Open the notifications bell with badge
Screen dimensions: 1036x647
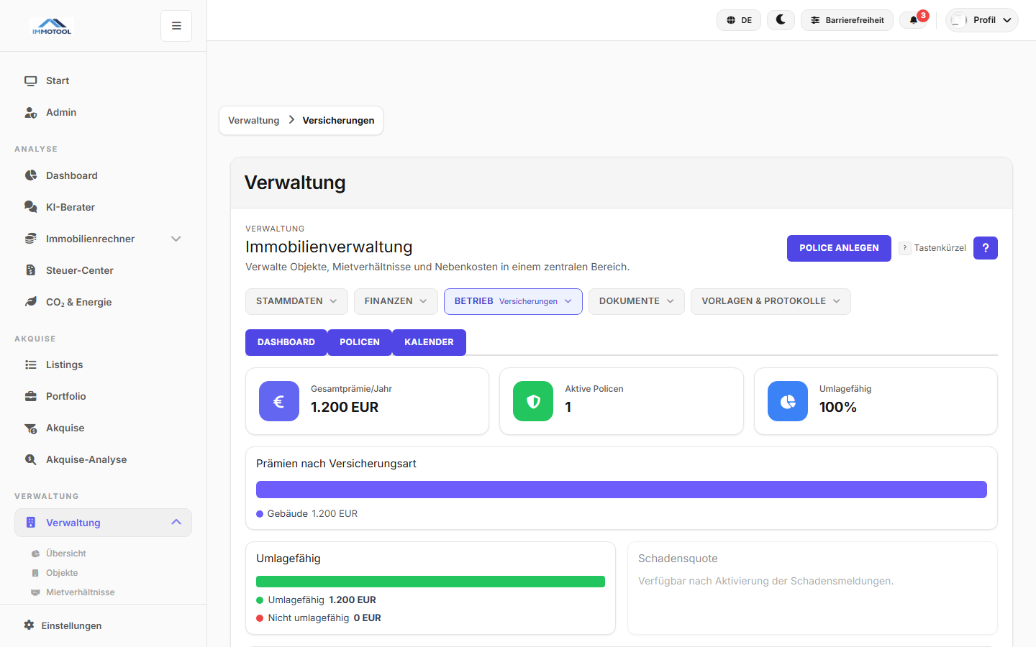914,20
